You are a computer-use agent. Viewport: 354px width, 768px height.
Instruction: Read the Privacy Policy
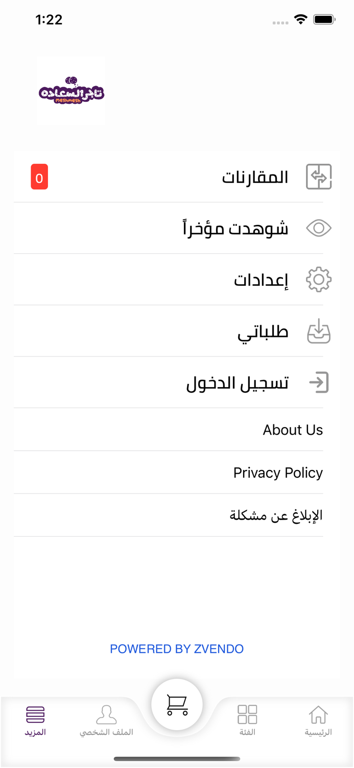click(278, 472)
